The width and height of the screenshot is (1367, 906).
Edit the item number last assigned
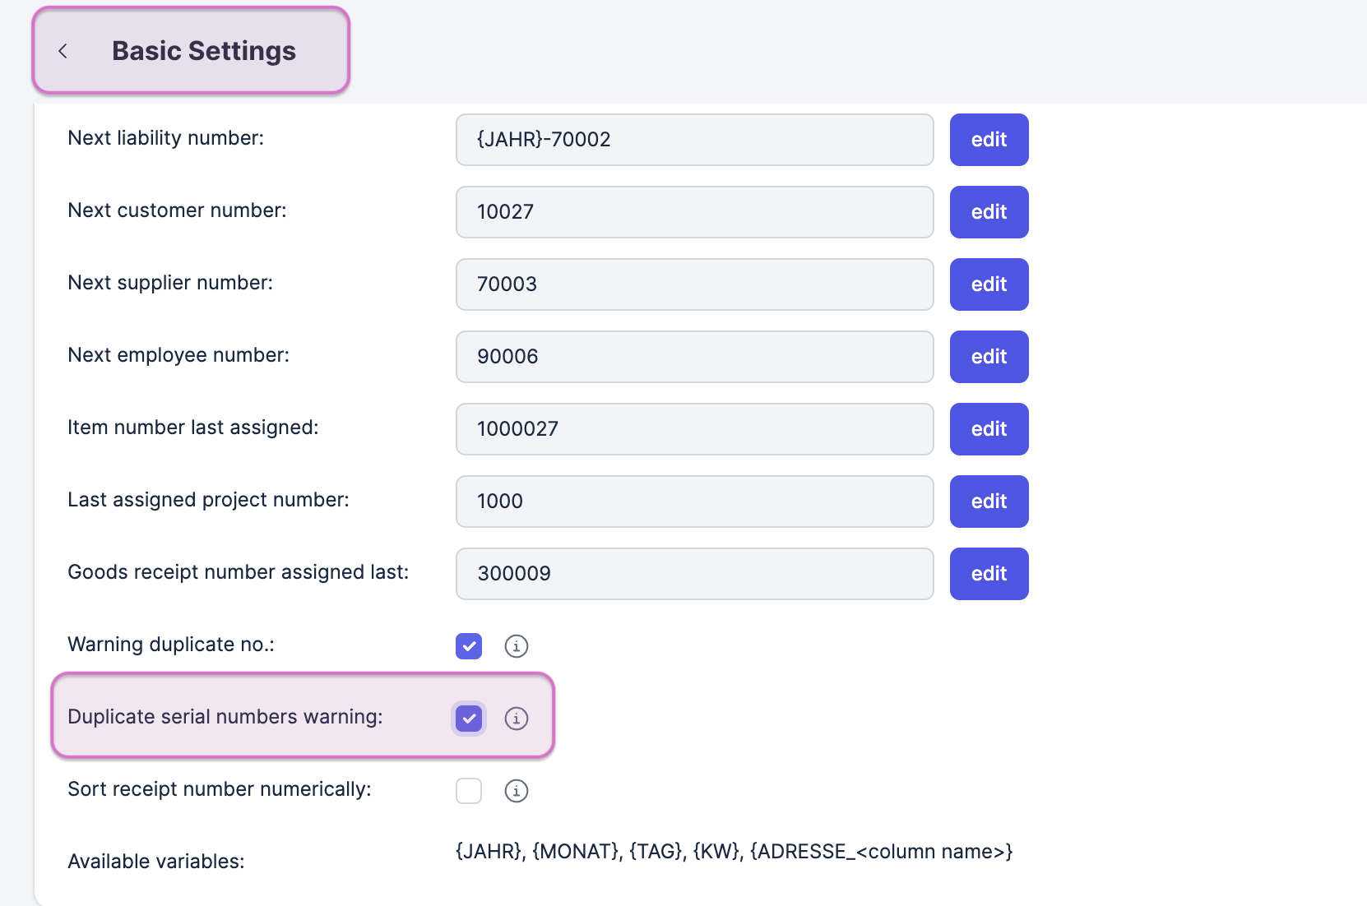click(x=989, y=429)
